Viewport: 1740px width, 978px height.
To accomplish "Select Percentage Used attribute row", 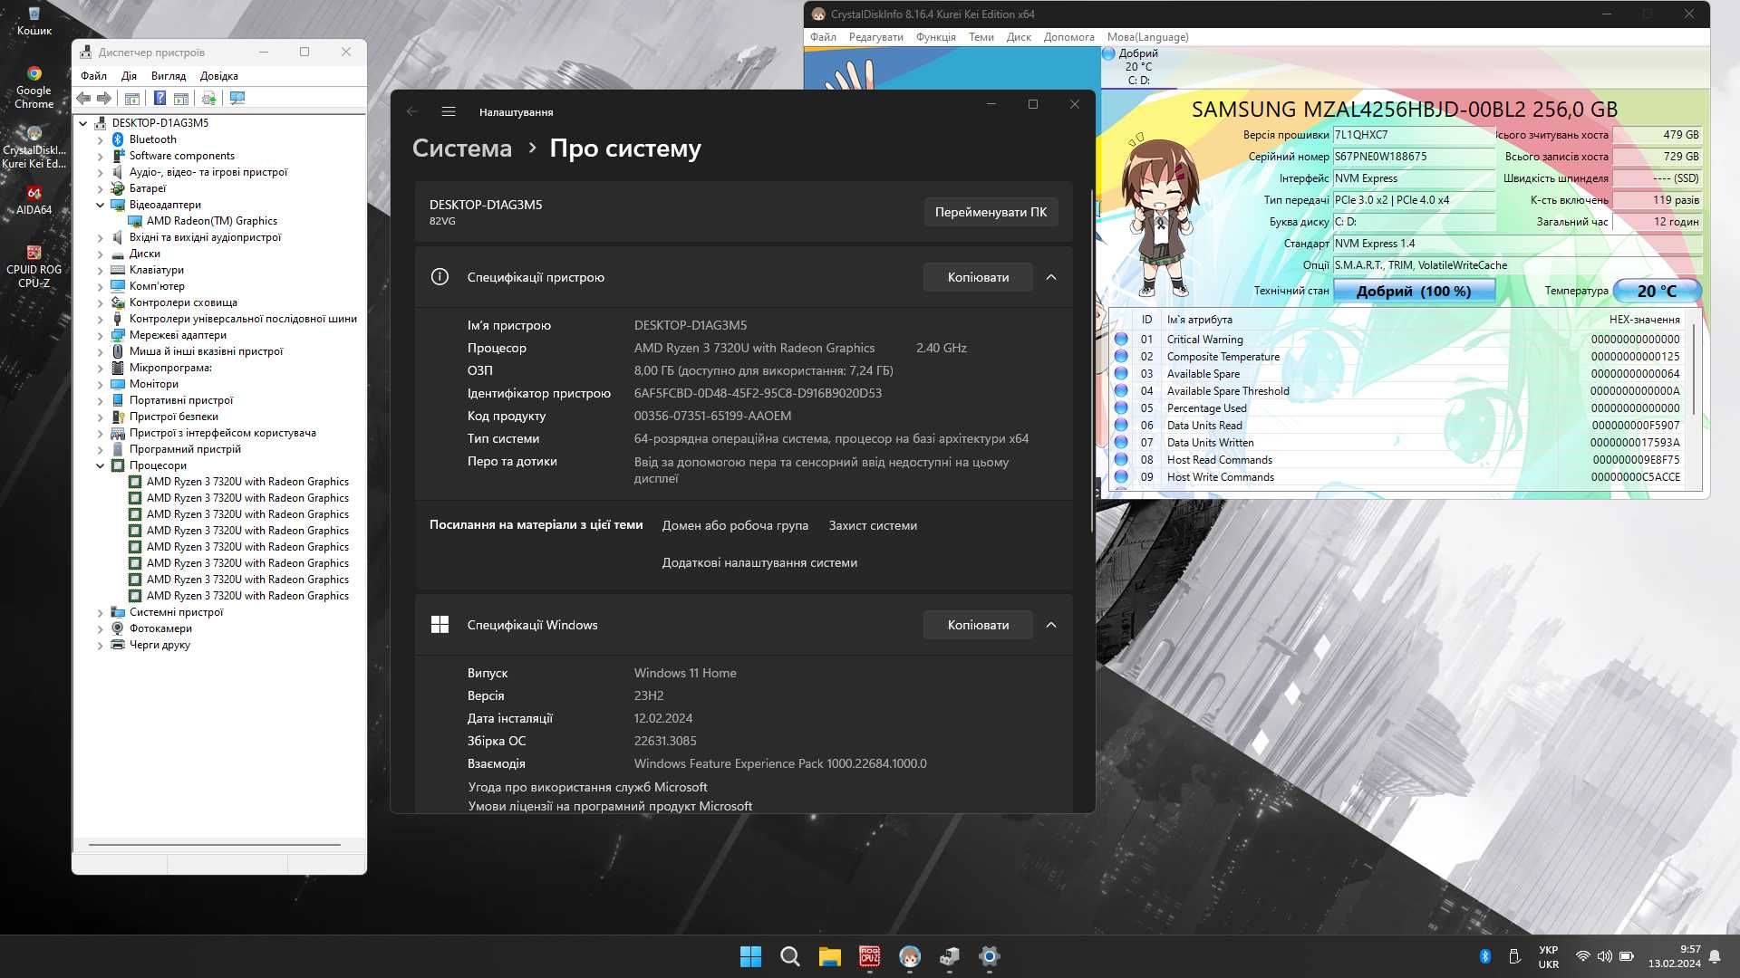I will coord(1400,408).
